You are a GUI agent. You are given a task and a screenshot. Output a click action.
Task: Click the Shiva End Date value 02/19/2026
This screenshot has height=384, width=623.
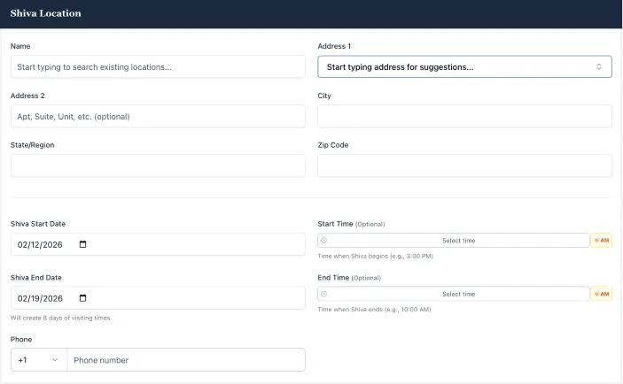pyautogui.click(x=41, y=298)
